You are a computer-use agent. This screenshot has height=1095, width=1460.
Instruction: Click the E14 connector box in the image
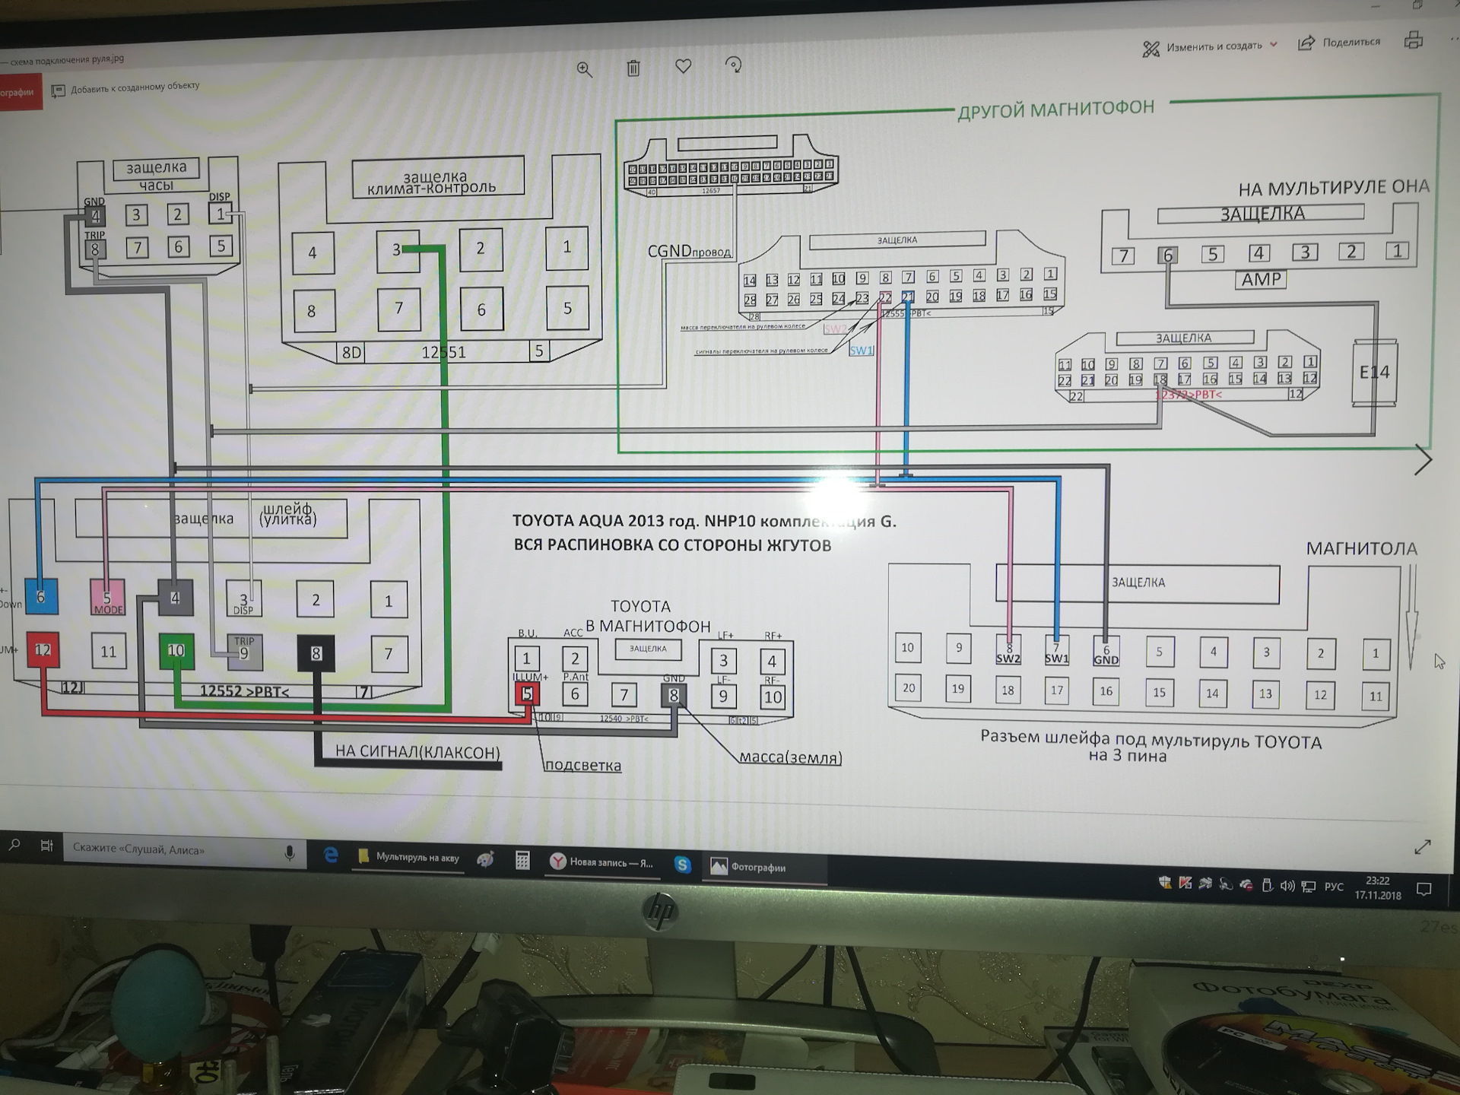(1374, 373)
